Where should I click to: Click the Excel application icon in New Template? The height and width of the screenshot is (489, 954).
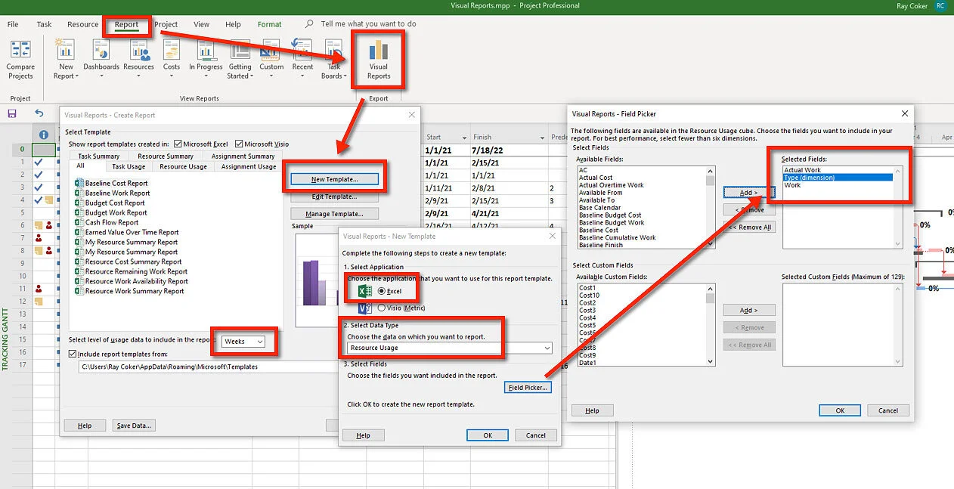[364, 291]
